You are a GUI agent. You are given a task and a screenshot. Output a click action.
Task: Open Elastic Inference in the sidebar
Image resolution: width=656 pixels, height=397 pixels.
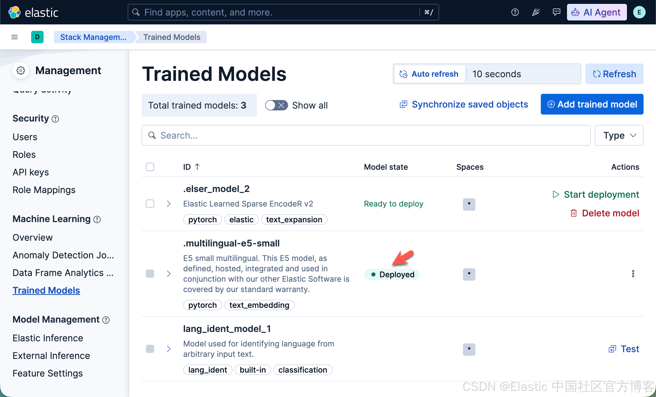[48, 338]
